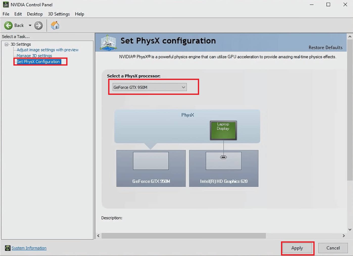Click the horizontal scrollbar thumb

coord(184,236)
